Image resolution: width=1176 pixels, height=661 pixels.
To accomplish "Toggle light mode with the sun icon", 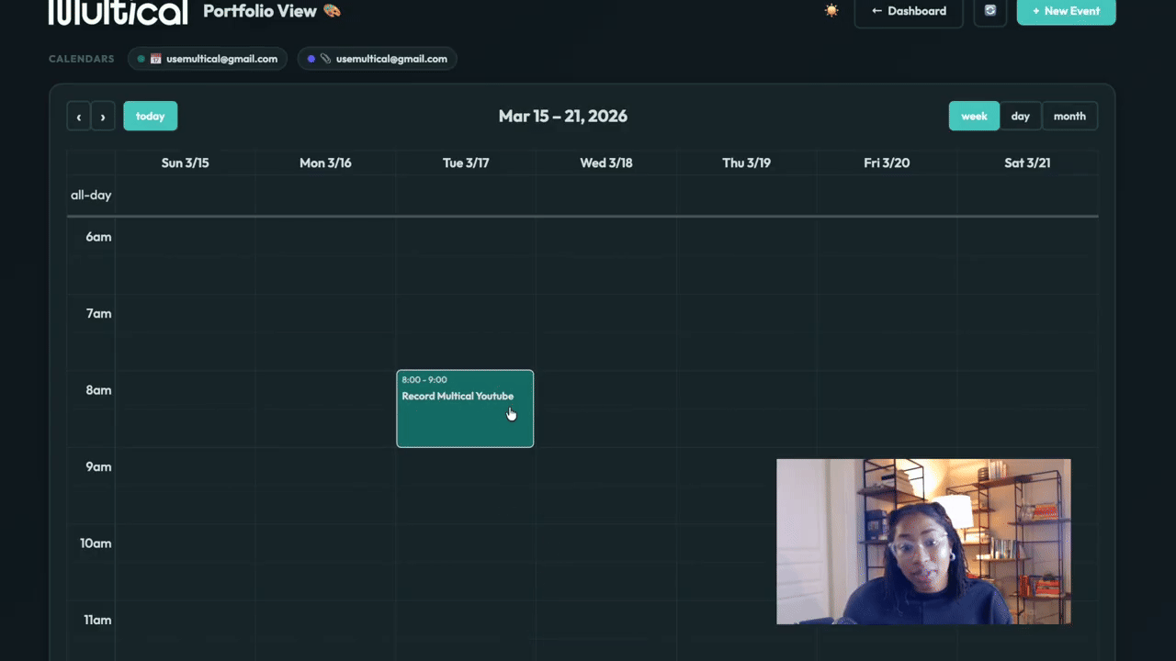I will [x=831, y=10].
